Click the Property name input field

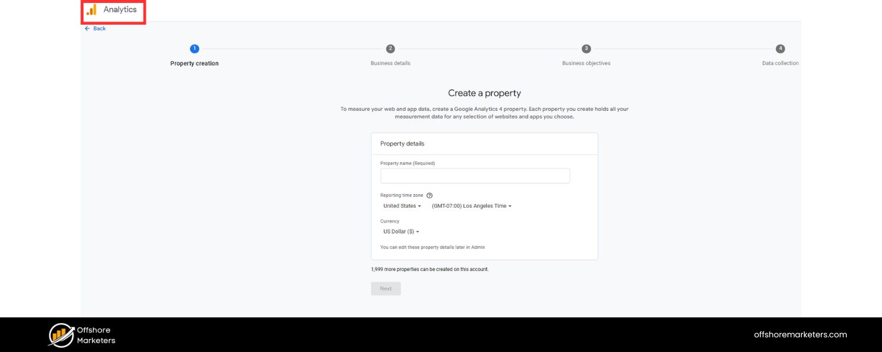475,175
